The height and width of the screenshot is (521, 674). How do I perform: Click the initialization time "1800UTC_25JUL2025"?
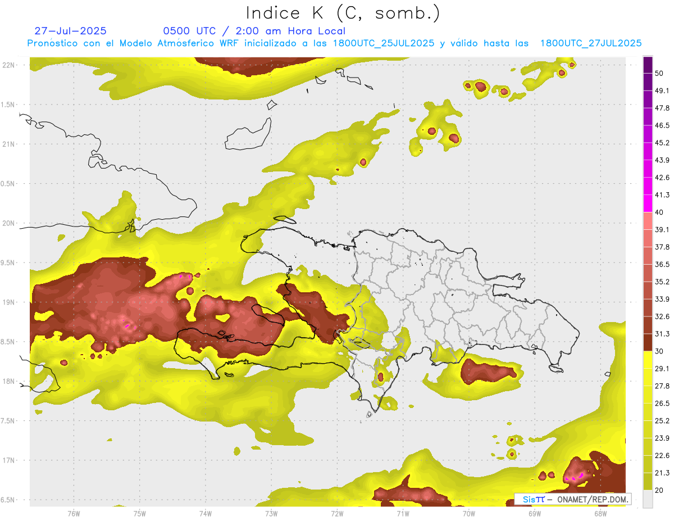pyautogui.click(x=384, y=43)
